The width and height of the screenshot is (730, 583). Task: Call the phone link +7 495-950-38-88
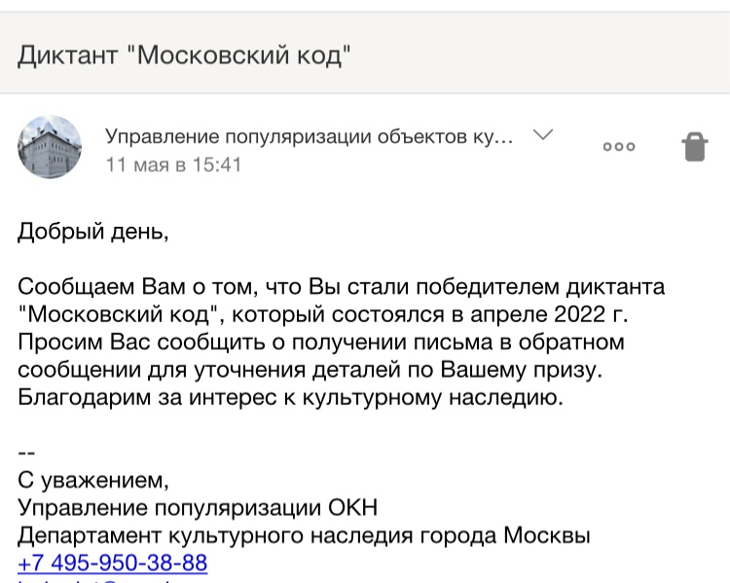112,563
